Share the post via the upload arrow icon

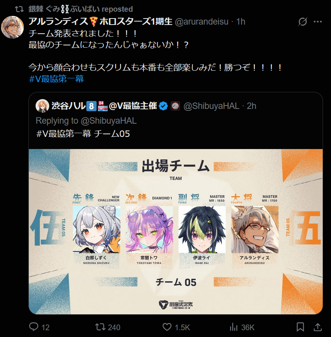318,327
